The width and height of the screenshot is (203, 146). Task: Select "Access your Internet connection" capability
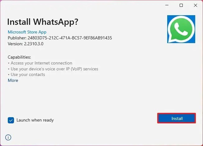[40, 63]
